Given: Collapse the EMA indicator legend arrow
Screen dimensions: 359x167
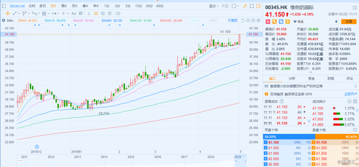Looking at the screenshot, I should pos(4,20).
